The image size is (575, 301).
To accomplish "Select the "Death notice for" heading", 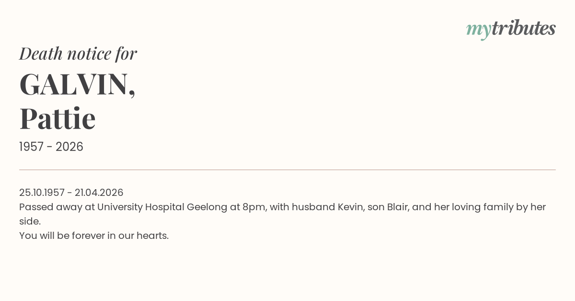I will [x=78, y=54].
